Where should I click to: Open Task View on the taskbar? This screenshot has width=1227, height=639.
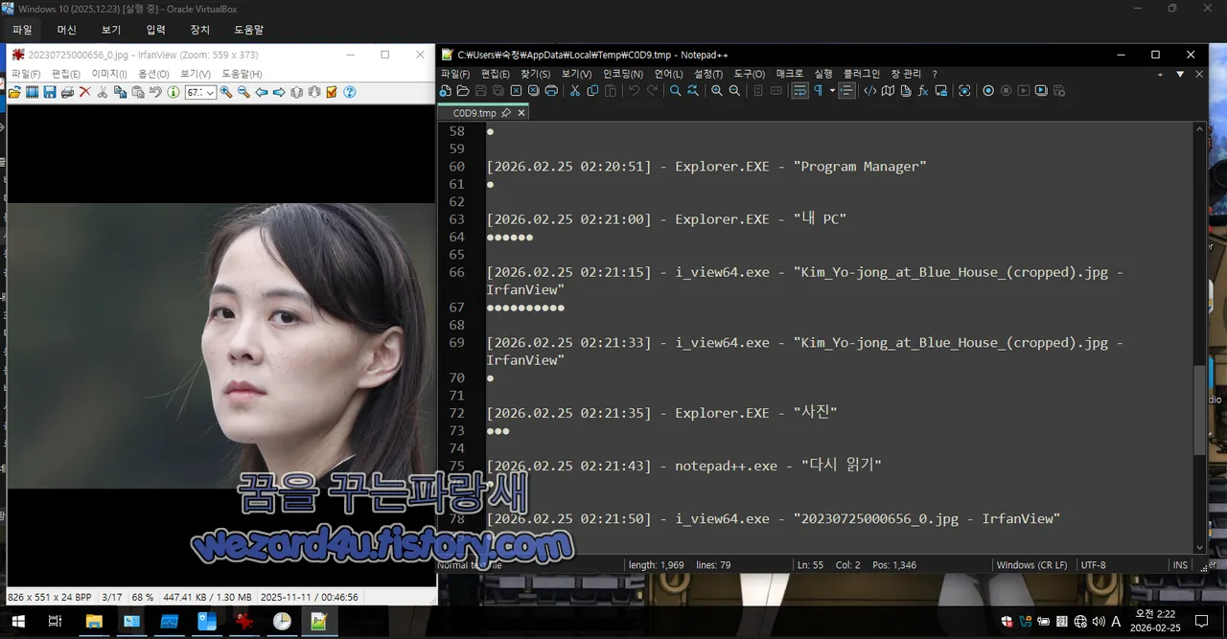click(56, 622)
